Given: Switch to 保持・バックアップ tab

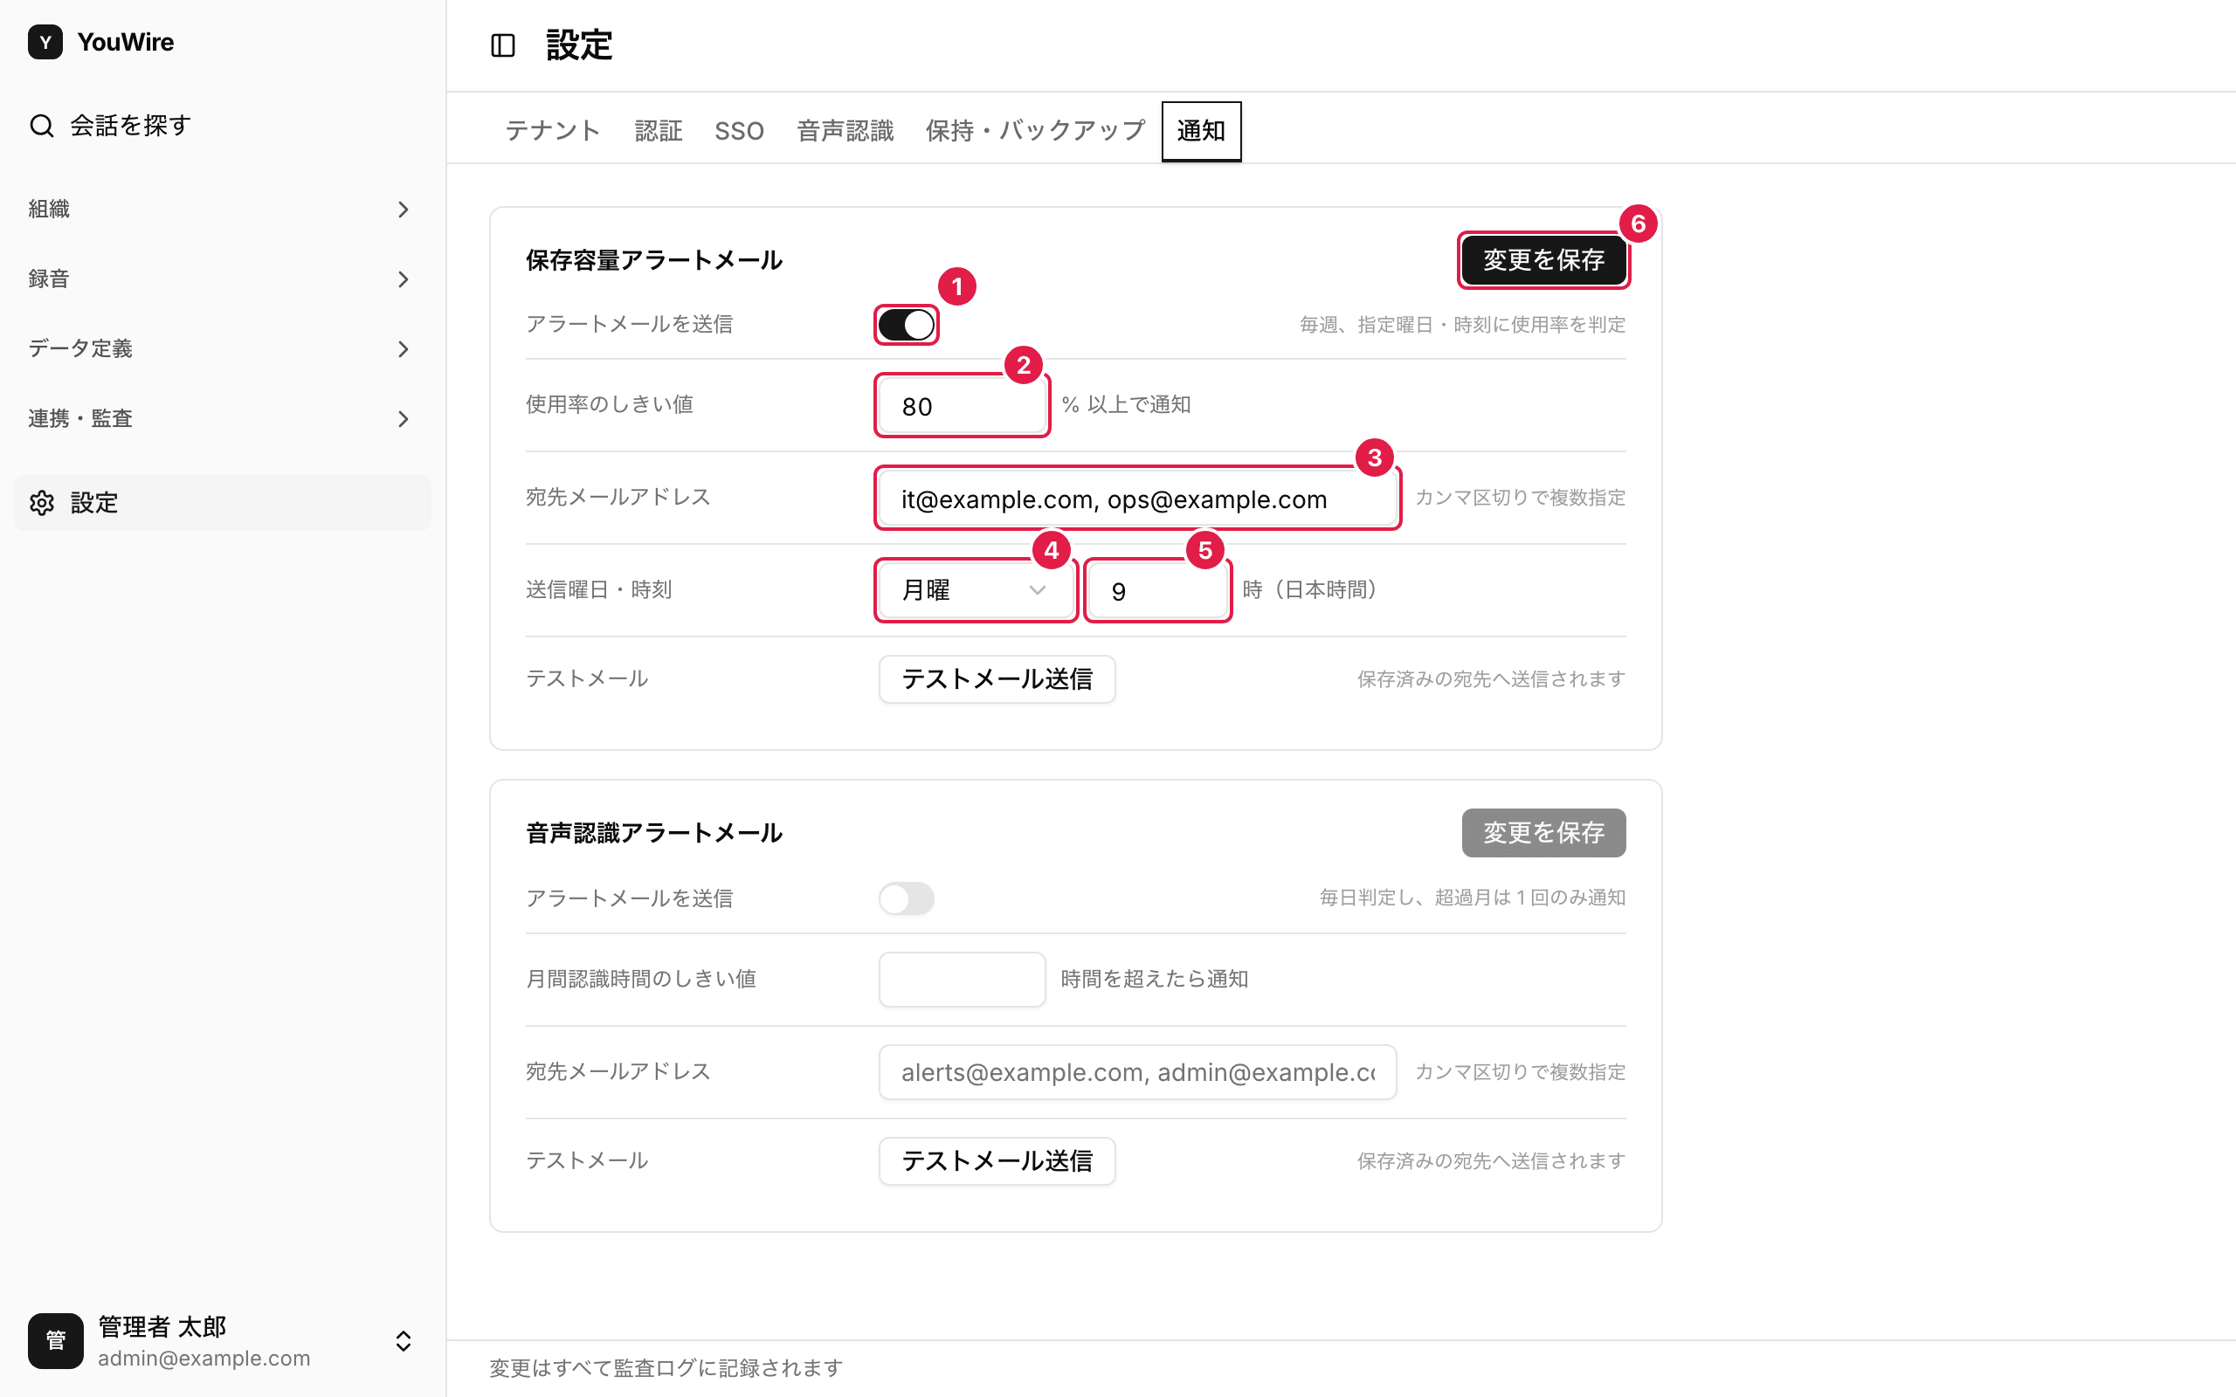Looking at the screenshot, I should point(1035,130).
